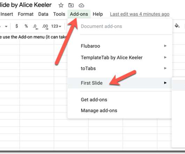Expand TemplateTab by Alice Keeler submenu arrow
The height and width of the screenshot is (154, 185).
pyautogui.click(x=165, y=57)
